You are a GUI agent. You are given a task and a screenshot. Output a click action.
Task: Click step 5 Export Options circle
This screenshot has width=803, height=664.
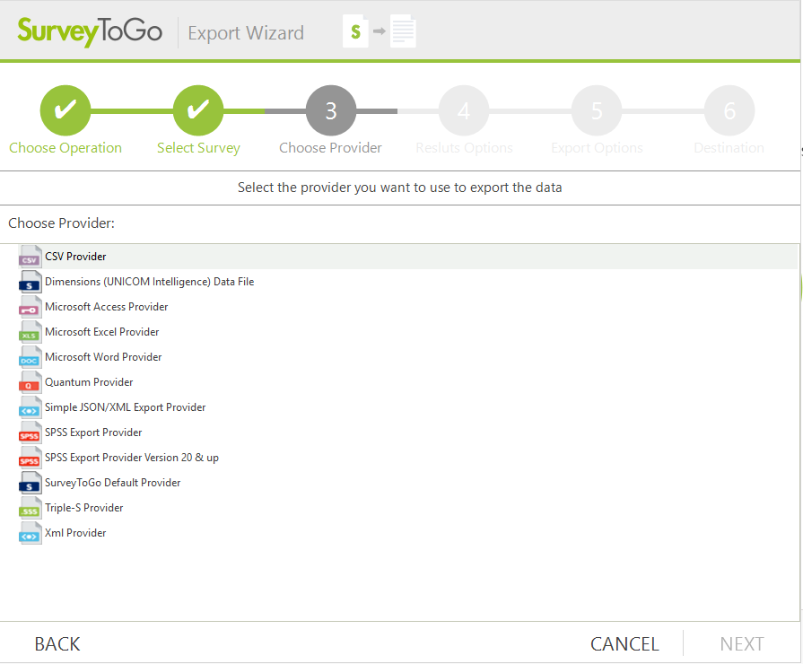click(x=597, y=110)
